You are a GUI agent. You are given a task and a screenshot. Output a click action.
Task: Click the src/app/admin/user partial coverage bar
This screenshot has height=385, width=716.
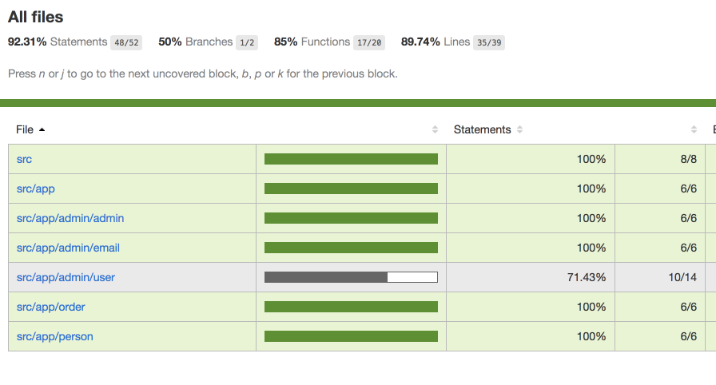click(351, 277)
